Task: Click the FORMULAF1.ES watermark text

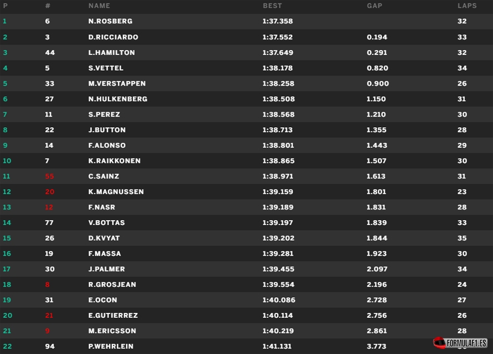Action: click(467, 343)
